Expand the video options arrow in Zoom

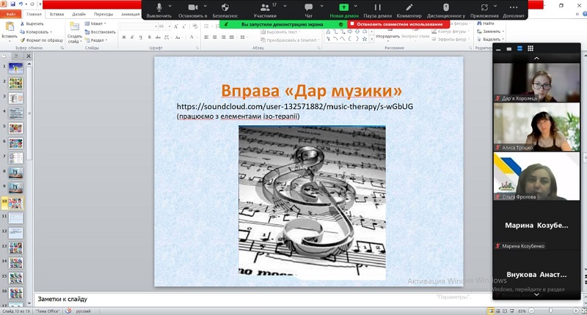[x=205, y=6]
